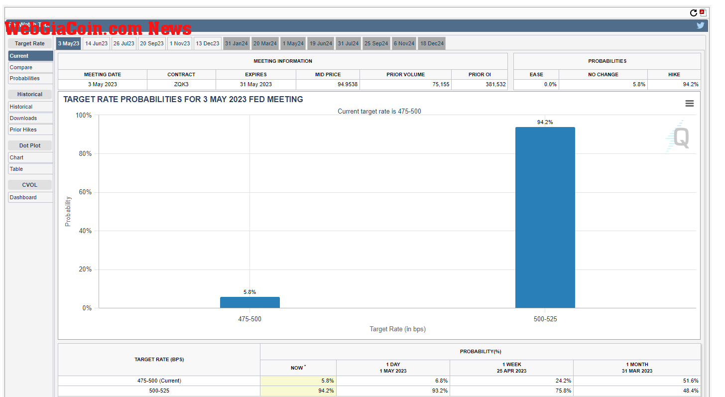Open Probabilities under Target Rate sidebar
725x397 pixels.
click(30, 78)
